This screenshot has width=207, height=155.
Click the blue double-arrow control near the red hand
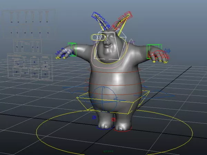click(x=168, y=51)
